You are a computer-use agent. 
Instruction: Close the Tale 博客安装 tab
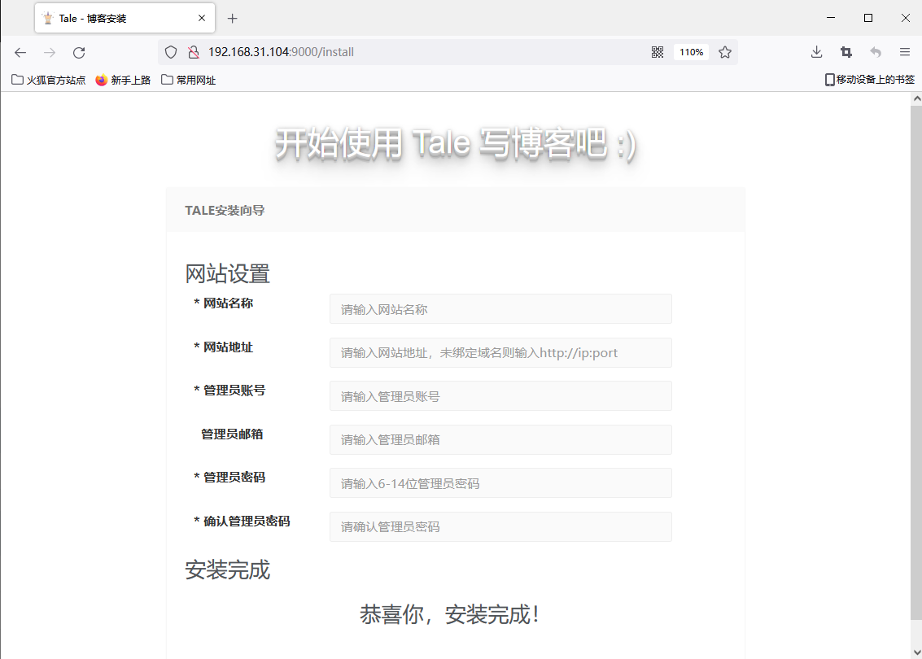click(202, 18)
